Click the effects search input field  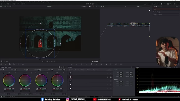[166, 9]
